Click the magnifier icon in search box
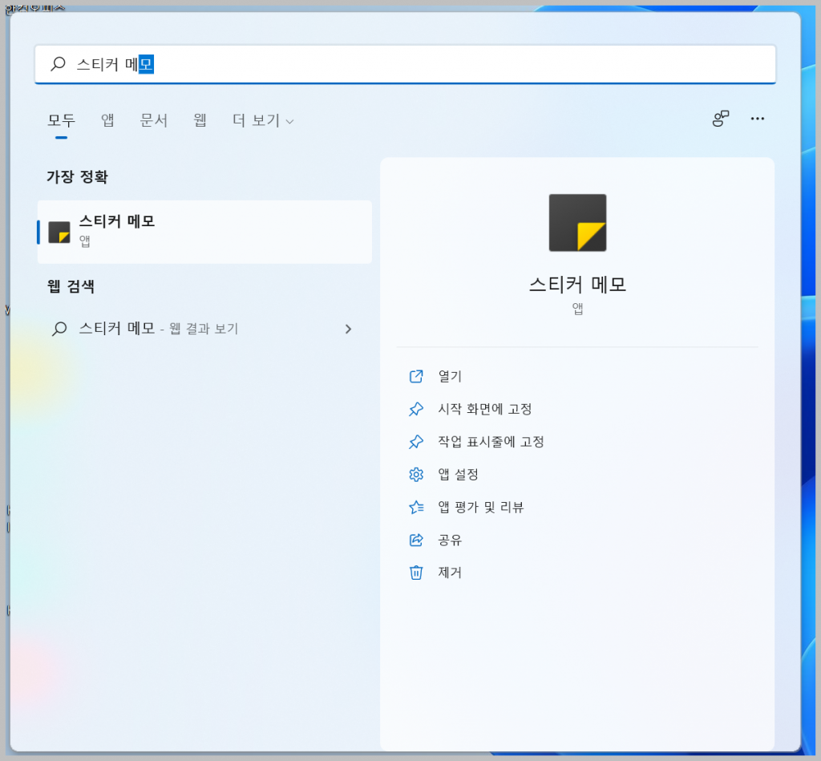Image resolution: width=821 pixels, height=761 pixels. (x=58, y=64)
